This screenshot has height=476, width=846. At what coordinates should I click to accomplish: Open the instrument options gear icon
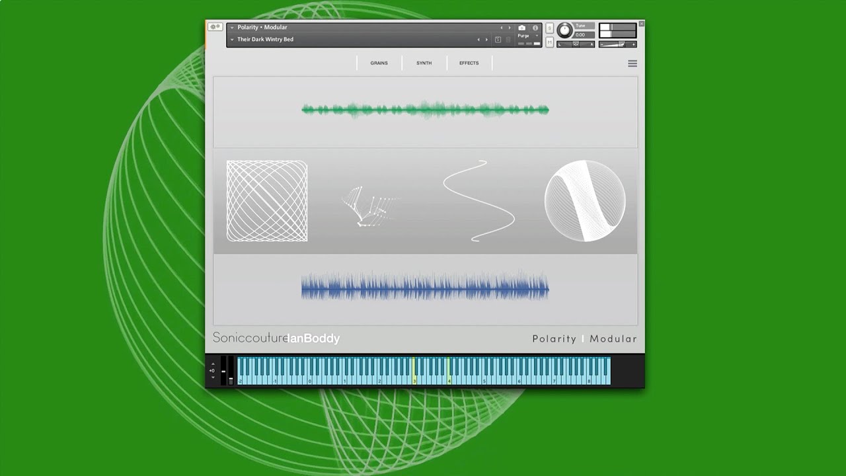point(215,27)
